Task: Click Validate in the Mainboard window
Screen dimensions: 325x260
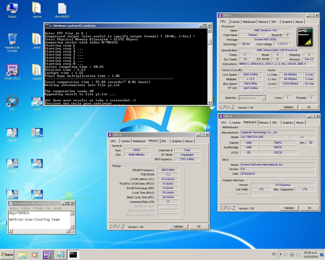Action: [289, 208]
